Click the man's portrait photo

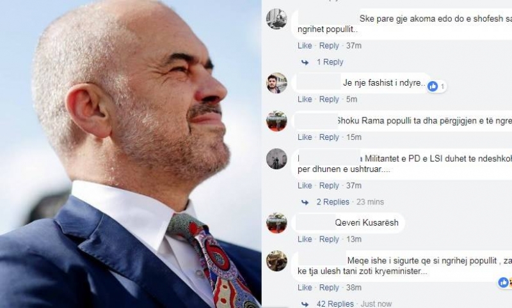131,154
